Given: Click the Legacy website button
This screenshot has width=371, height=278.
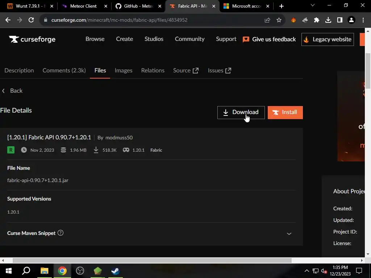Looking at the screenshot, I should pyautogui.click(x=328, y=39).
